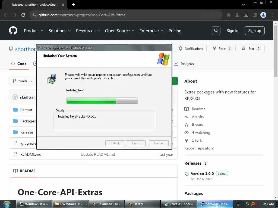Viewport: 278px width, 208px height.
Task: Click the installing files progress bar
Action: (102, 100)
